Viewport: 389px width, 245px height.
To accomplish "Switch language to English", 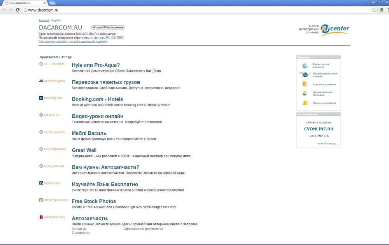I will pyautogui.click(x=56, y=20).
